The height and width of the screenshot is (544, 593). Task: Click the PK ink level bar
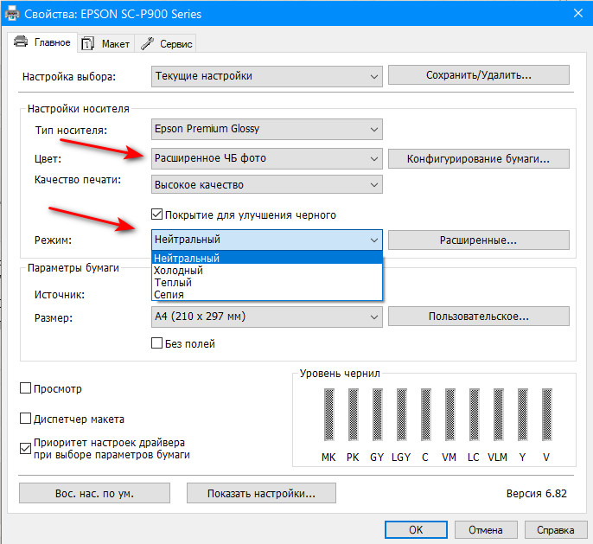[x=354, y=414]
